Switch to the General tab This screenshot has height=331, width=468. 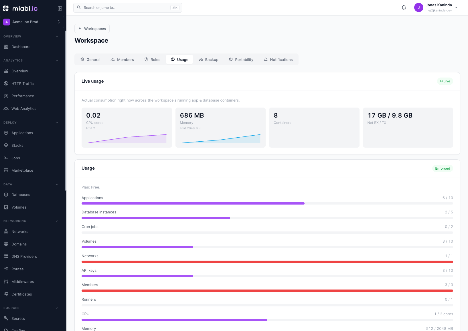coord(90,60)
